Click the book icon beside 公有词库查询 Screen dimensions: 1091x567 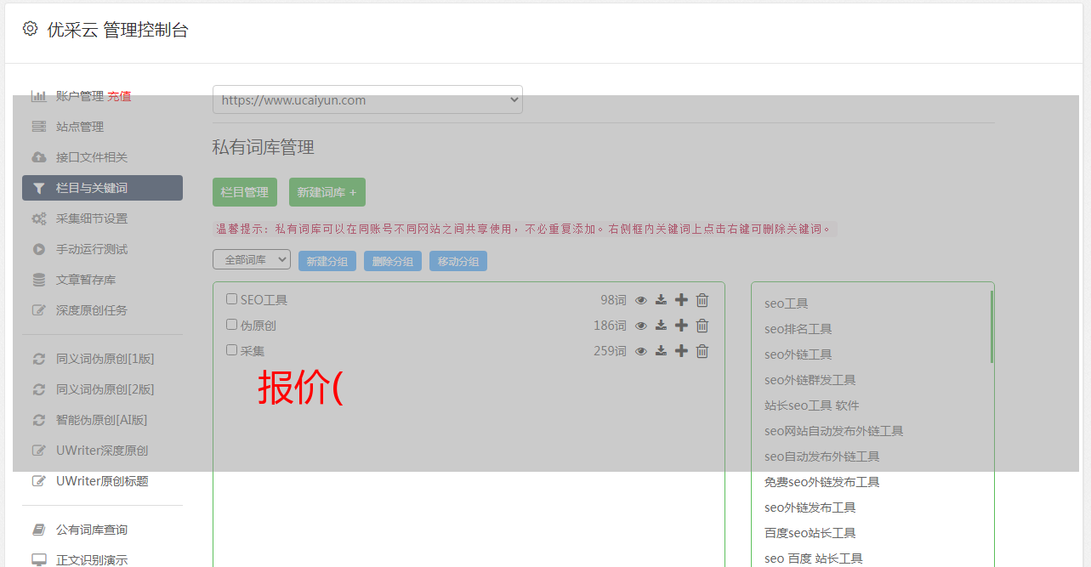coord(38,530)
